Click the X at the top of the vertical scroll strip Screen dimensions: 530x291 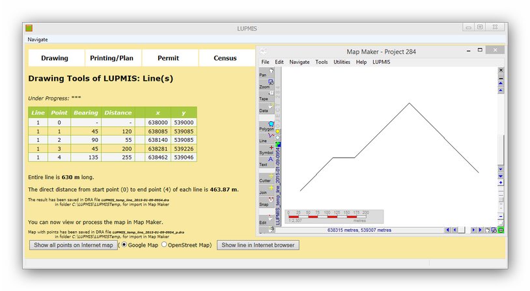coord(501,70)
